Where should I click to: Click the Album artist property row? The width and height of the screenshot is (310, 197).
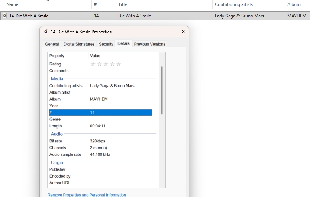[100, 93]
